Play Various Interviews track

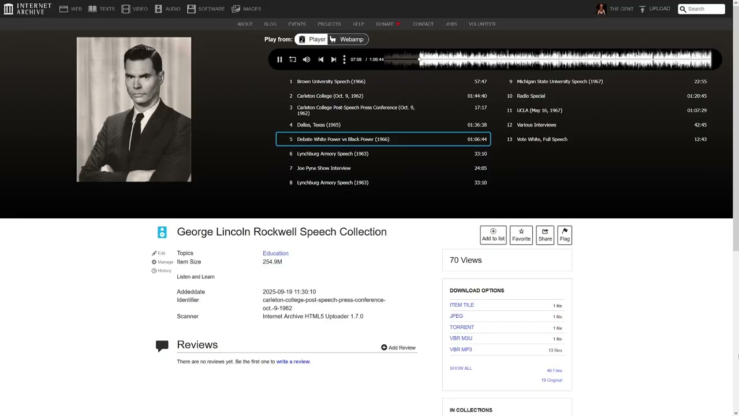603,125
